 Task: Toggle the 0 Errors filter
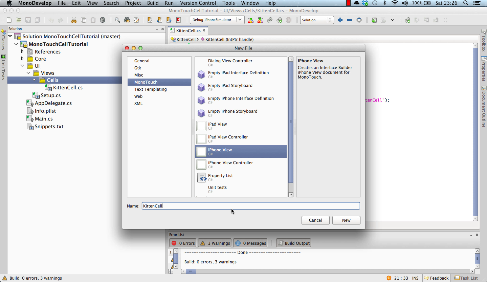[183, 243]
